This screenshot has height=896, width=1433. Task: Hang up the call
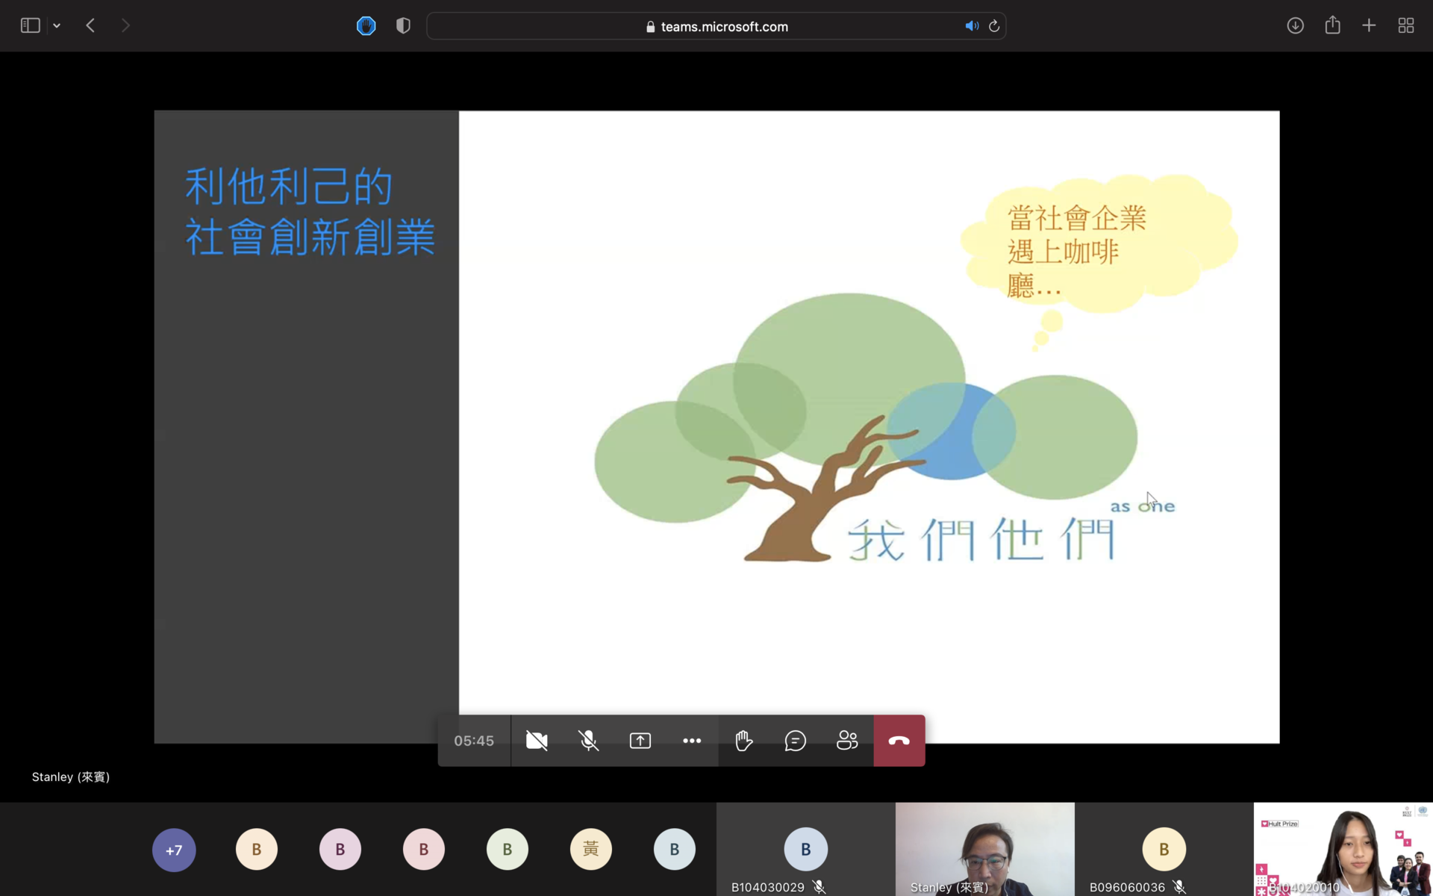(x=899, y=741)
